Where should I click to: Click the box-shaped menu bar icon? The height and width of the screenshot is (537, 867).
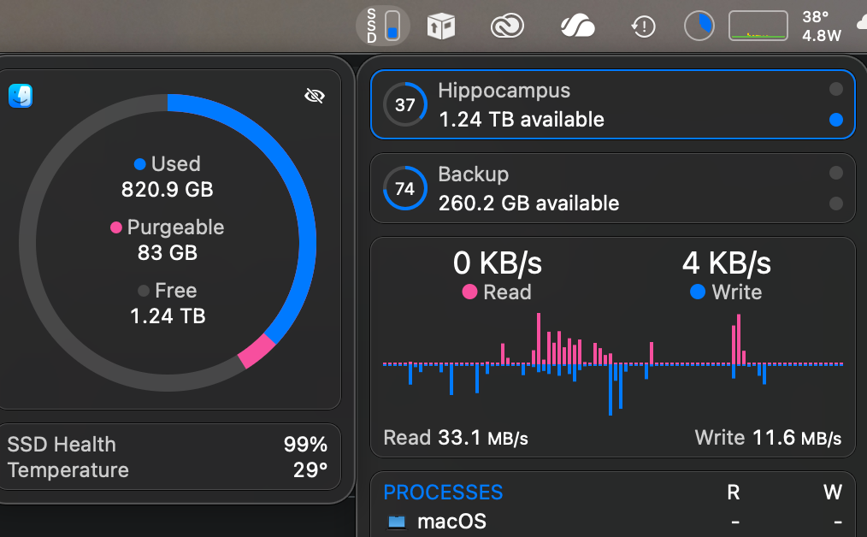coord(441,27)
